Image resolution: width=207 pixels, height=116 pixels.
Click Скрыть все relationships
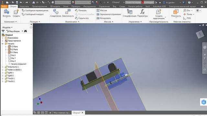coord(82,18)
